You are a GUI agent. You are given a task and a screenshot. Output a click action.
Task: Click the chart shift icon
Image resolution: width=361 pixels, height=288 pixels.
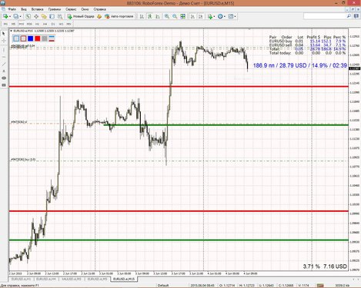tap(201, 16)
